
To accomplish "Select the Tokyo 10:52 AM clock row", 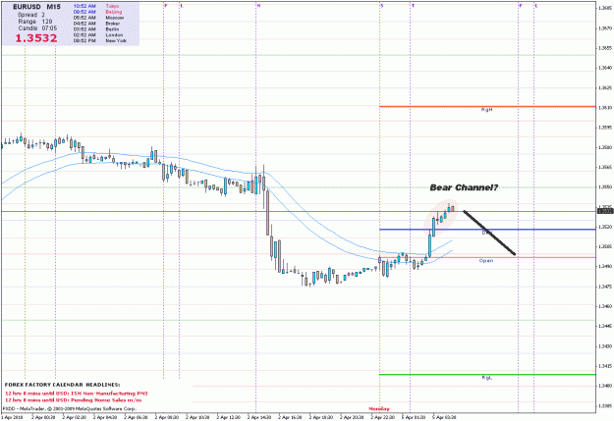I will [96, 6].
